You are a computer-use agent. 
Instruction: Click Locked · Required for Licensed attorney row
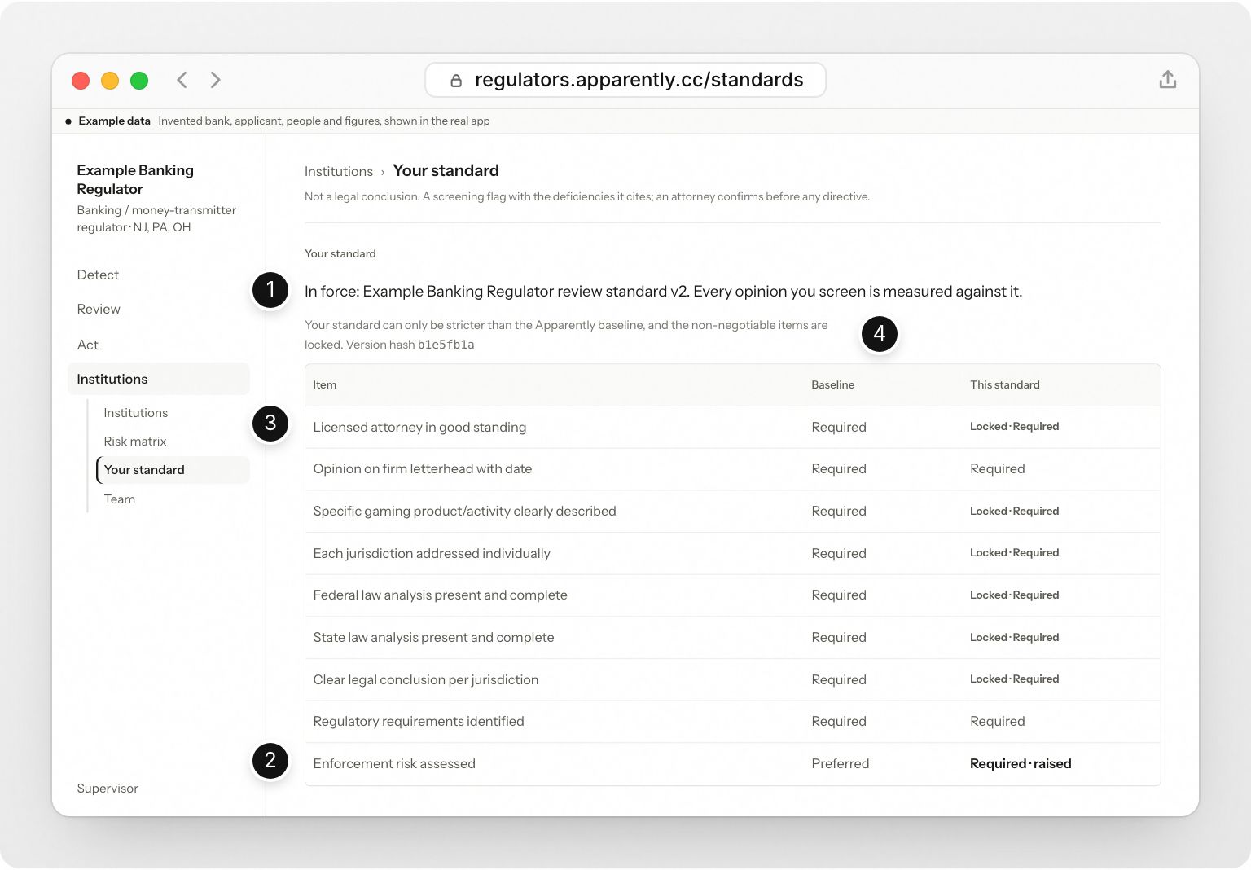point(1015,427)
